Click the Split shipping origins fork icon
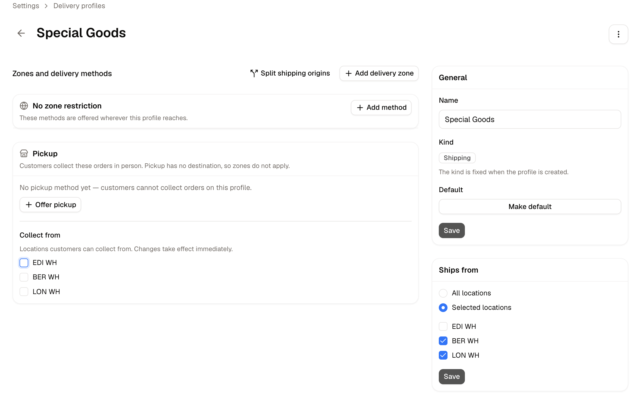Viewport: 643px width, 393px height. pos(254,73)
